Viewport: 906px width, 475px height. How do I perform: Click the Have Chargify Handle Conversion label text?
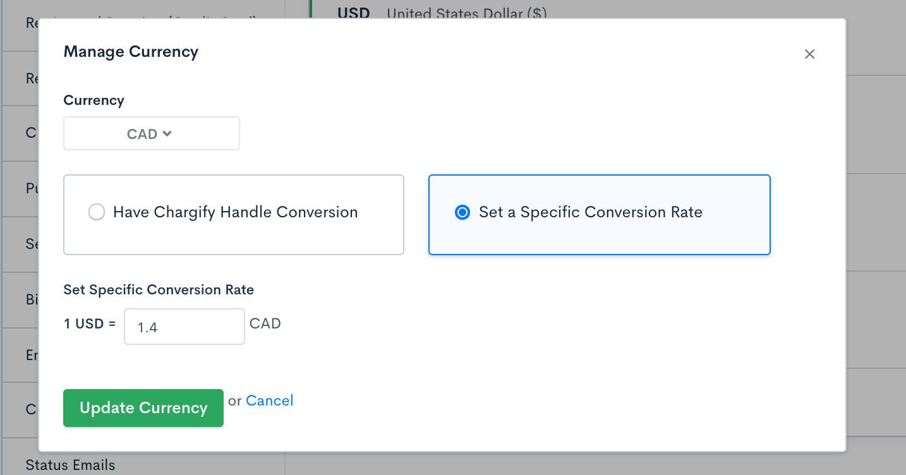tap(235, 212)
